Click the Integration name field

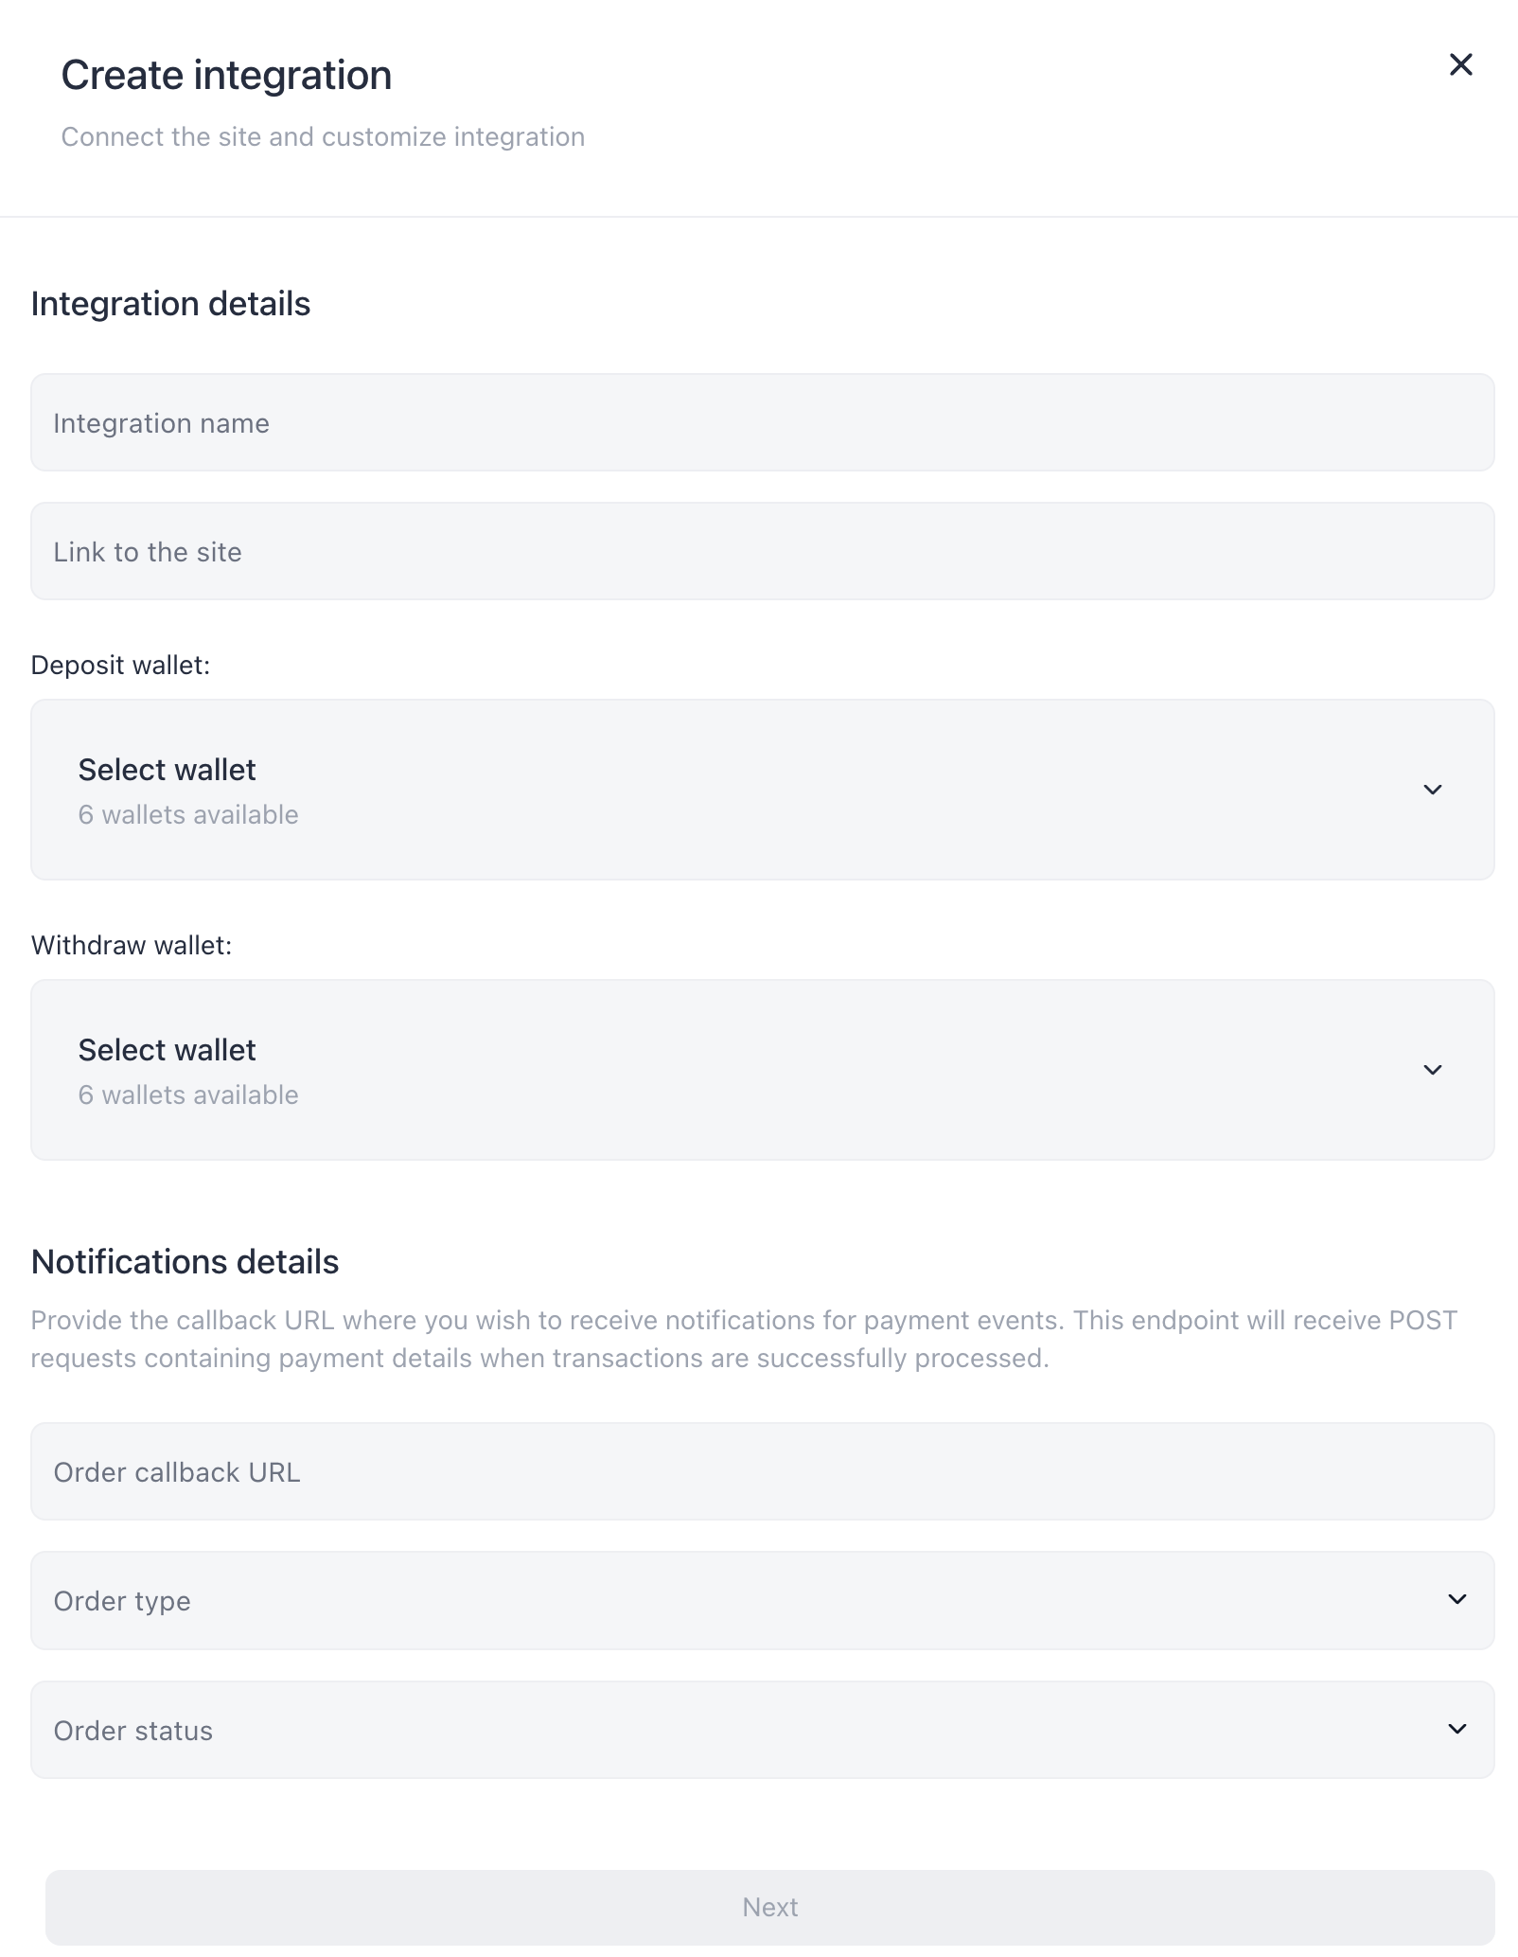[762, 422]
